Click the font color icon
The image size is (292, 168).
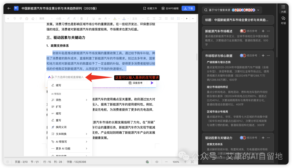124,18
